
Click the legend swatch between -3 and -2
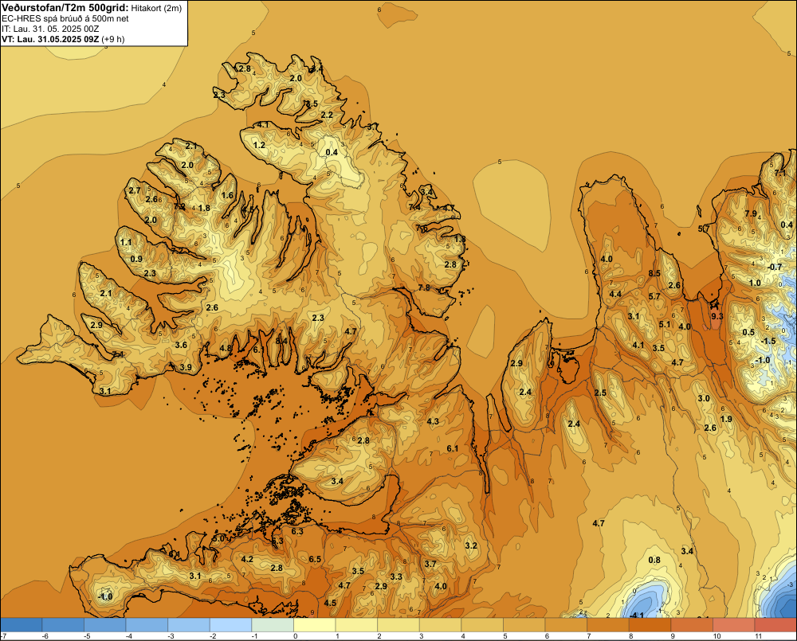pyautogui.click(x=189, y=625)
